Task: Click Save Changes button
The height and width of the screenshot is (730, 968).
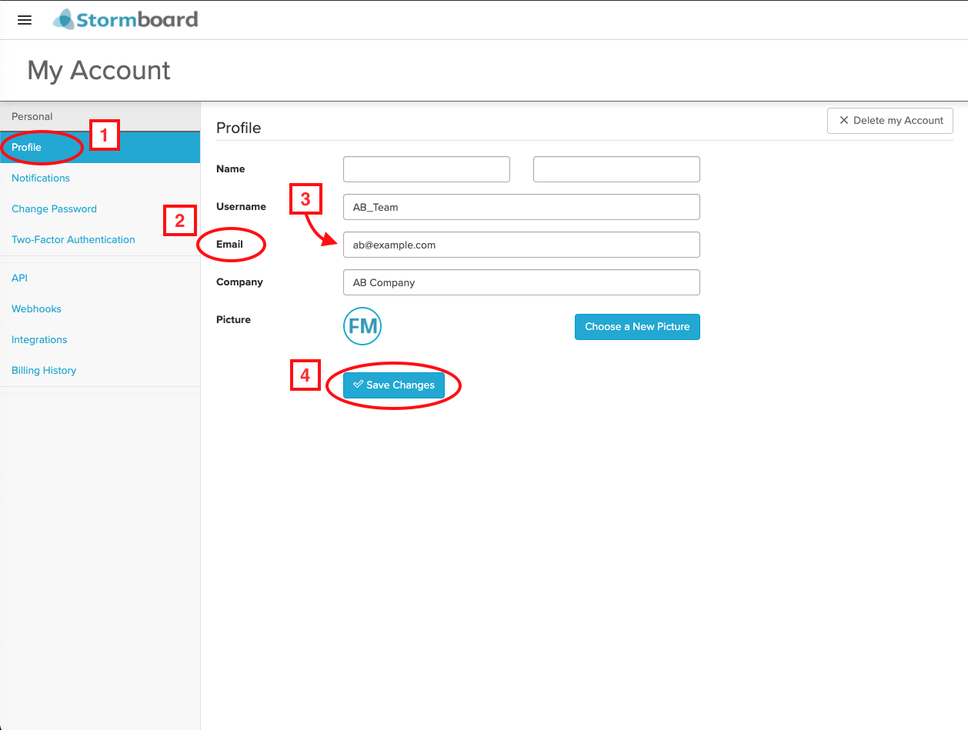Action: click(x=394, y=385)
